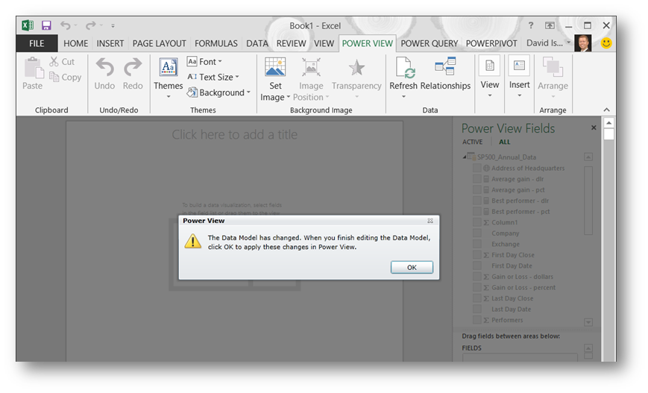Open the POWERPIVOT tab
648x393 pixels.
click(491, 43)
